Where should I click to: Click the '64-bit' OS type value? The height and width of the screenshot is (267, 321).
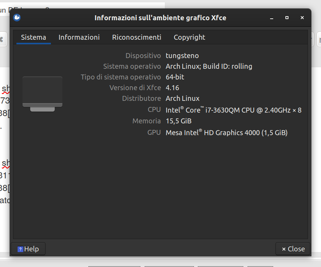[x=175, y=77]
